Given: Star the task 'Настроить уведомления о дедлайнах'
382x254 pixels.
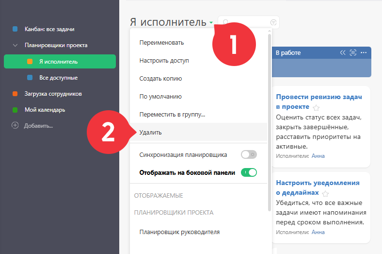Looking at the screenshot, I should click(x=325, y=194).
